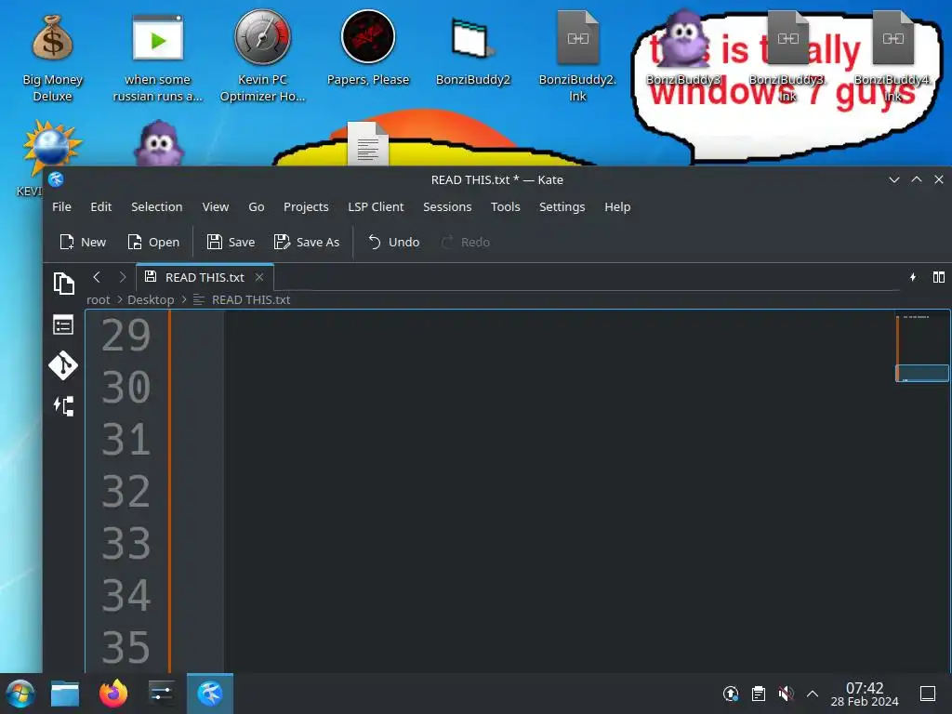Image resolution: width=952 pixels, height=714 pixels.
Task: Select the Big Money Deluxe desktop icon
Action: [x=52, y=59]
